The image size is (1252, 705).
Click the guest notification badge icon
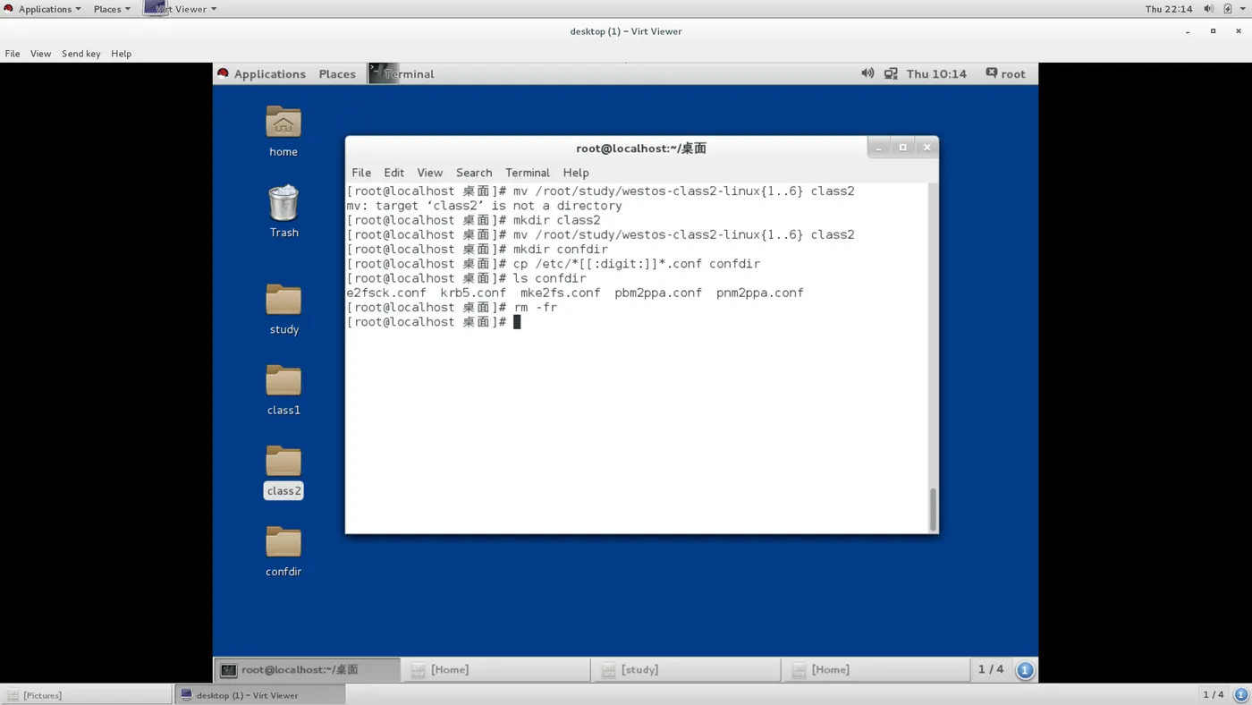pos(1026,669)
